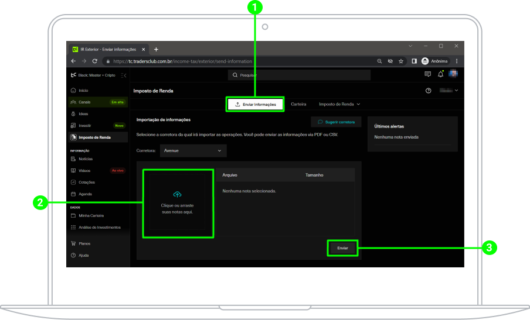The width and height of the screenshot is (530, 320).
Task: Expand the Imposto de Renda tab dropdown
Action: click(x=339, y=104)
